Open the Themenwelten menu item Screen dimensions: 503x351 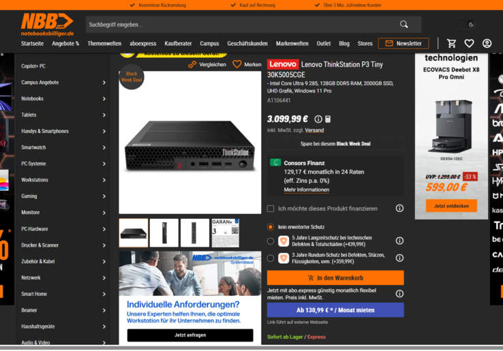click(x=104, y=44)
